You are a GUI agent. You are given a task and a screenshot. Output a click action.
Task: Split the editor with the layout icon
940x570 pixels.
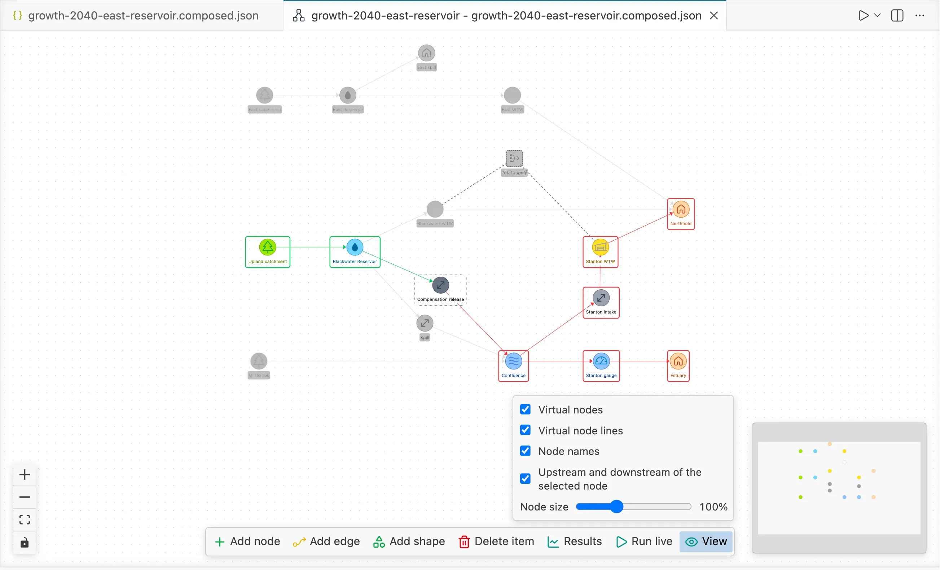point(897,15)
